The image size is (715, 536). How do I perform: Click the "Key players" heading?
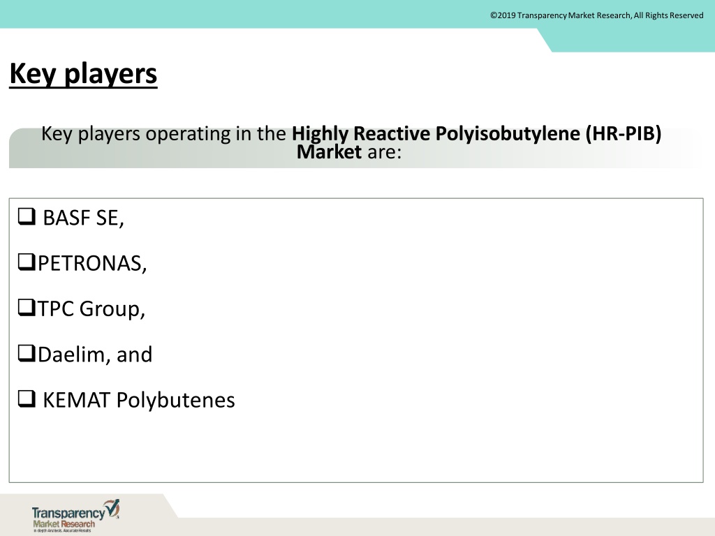84,74
